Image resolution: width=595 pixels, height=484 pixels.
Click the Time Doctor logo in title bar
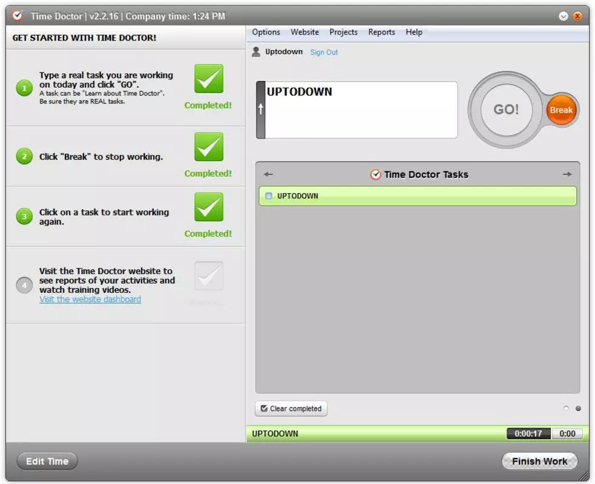click(x=18, y=16)
